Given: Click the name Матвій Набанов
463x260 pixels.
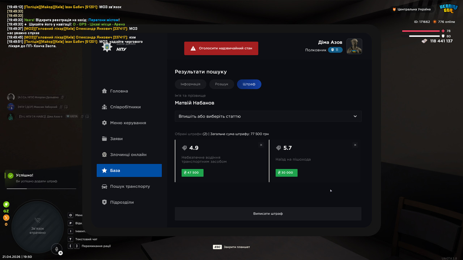Looking at the screenshot, I should (195, 103).
